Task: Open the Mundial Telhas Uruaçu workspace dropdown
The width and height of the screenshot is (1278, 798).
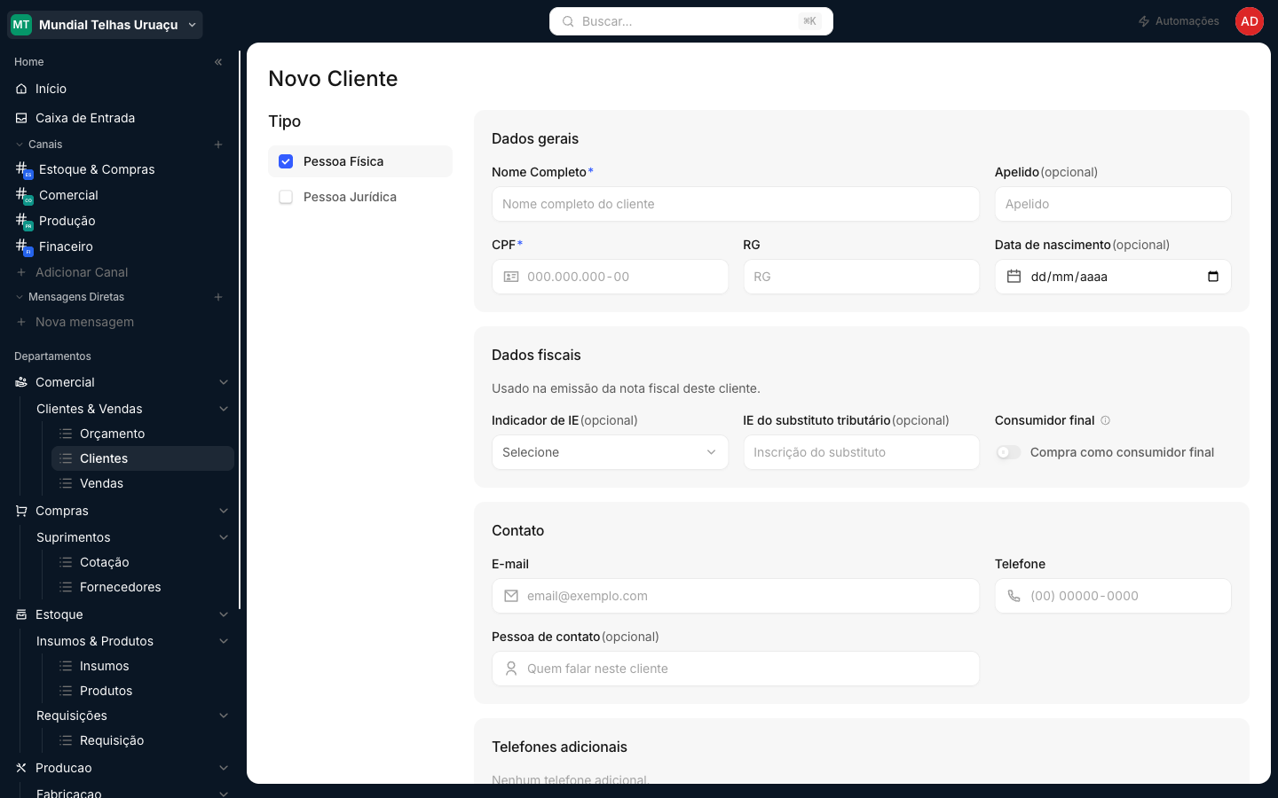Action: tap(106, 25)
